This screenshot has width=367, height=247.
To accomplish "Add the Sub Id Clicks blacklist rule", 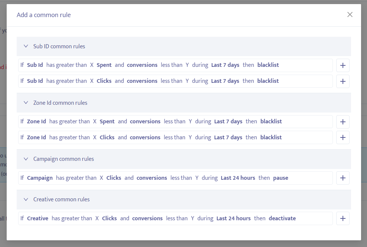I will (343, 81).
